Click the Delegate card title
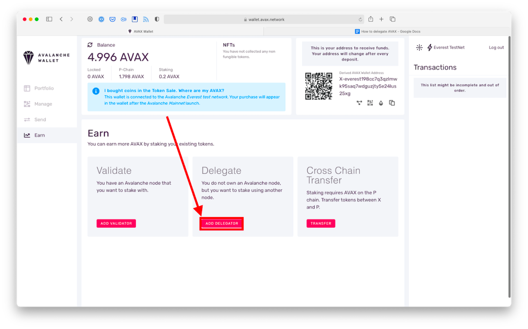This screenshot has width=528, height=329. [221, 170]
